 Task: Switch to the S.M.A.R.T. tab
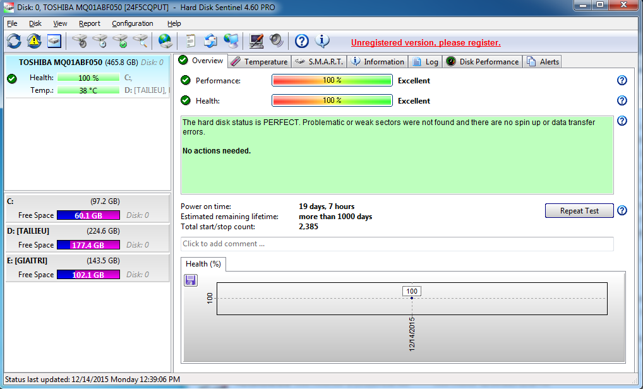(320, 61)
